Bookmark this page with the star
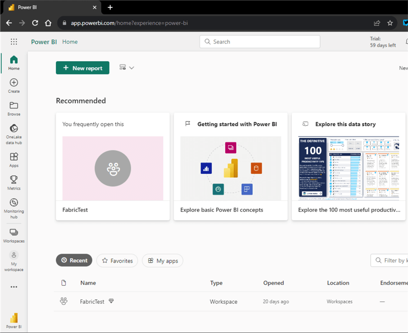This screenshot has height=333, width=408. click(390, 23)
